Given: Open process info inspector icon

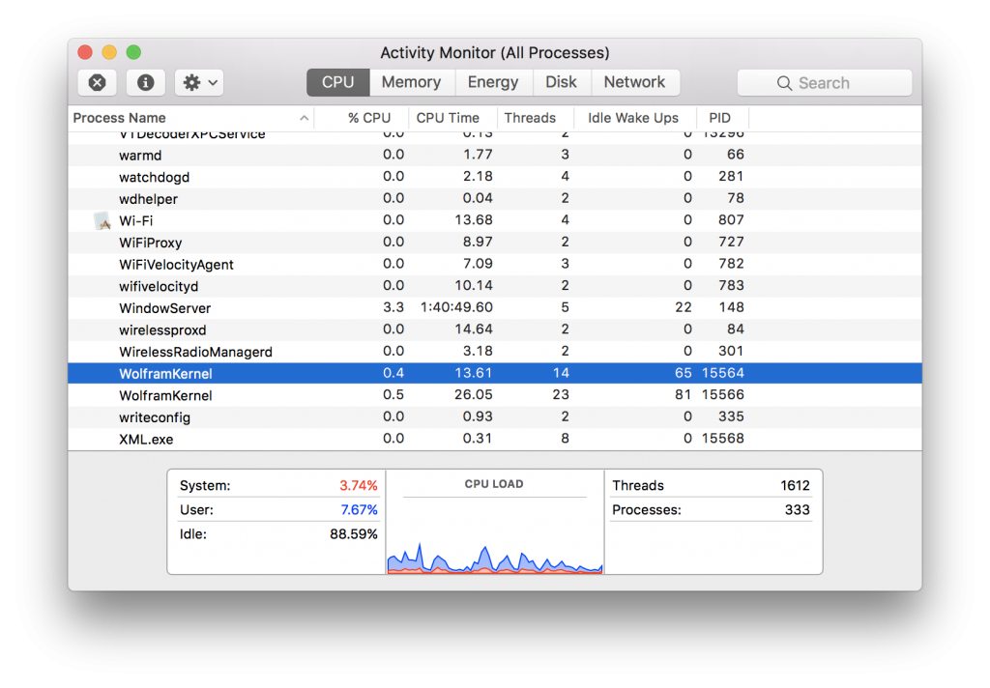Looking at the screenshot, I should pyautogui.click(x=145, y=83).
